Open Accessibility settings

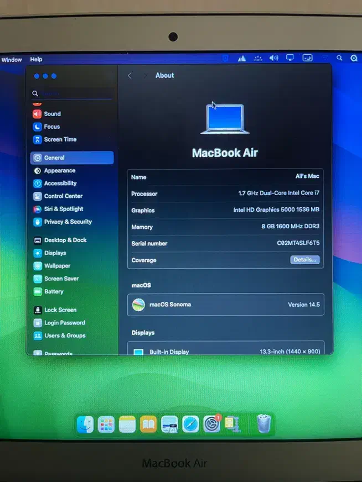pos(55,184)
